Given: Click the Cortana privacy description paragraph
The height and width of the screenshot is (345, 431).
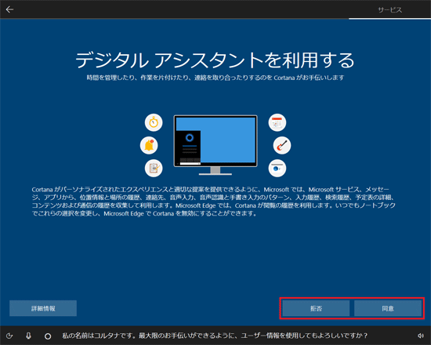Looking at the screenshot, I should pyautogui.click(x=214, y=202).
